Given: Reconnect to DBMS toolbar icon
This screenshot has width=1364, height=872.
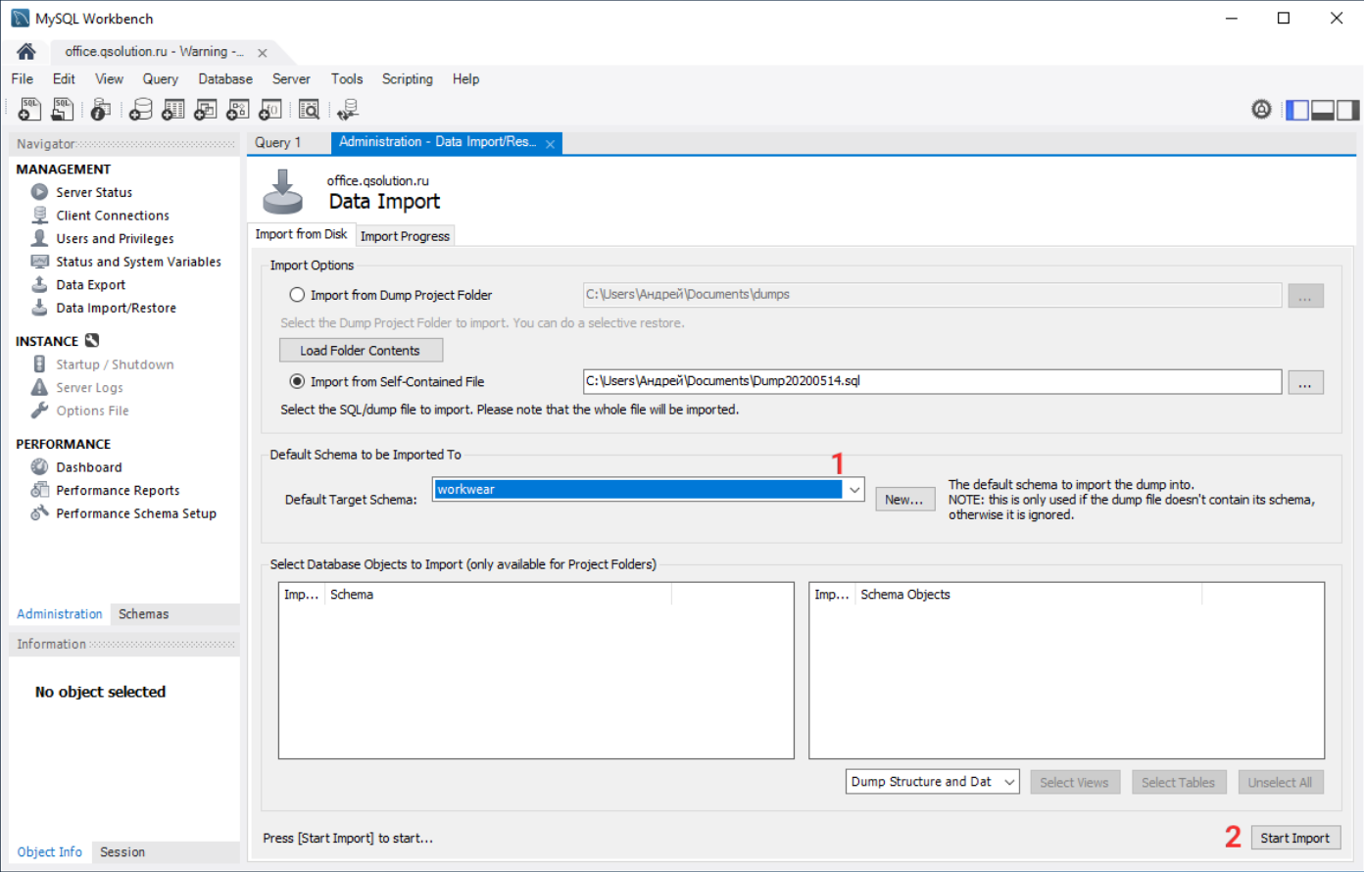Looking at the screenshot, I should tap(347, 110).
